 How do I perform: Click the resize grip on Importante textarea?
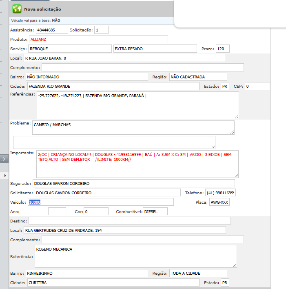[236, 175]
